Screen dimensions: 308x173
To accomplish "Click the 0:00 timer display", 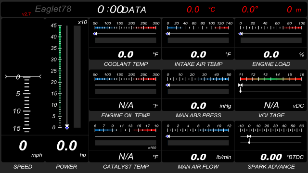I will click(110, 10).
